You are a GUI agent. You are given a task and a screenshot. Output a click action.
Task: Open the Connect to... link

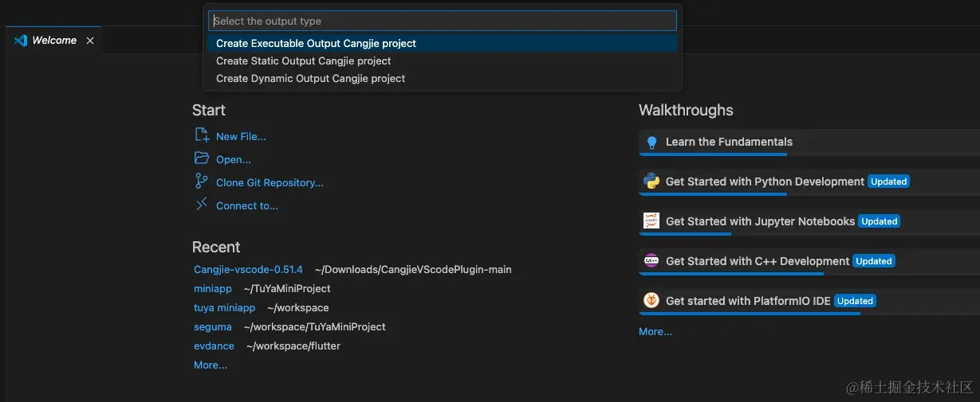click(247, 206)
